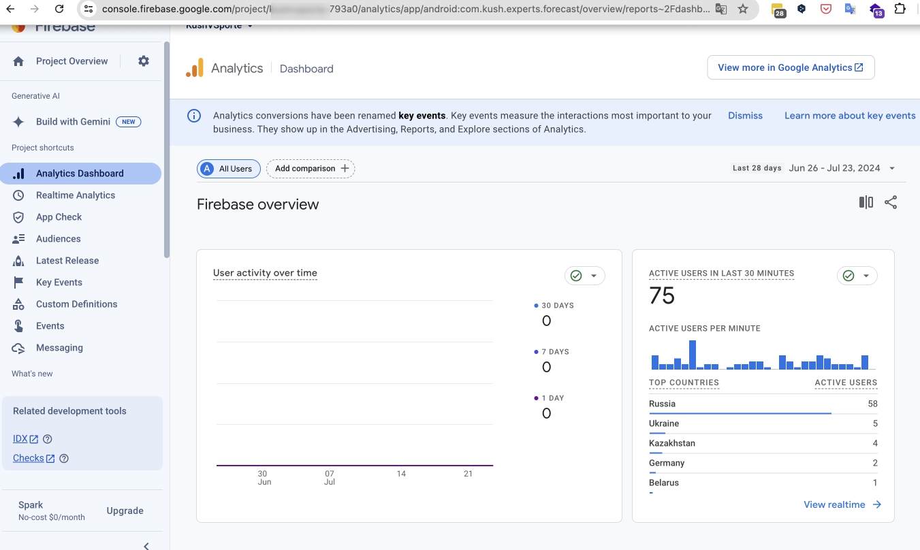Click the Project Overview home icon
920x550 pixels.
[19, 61]
